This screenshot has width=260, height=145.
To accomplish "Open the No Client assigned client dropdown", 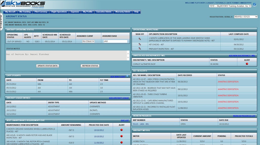I will point(88,41).
